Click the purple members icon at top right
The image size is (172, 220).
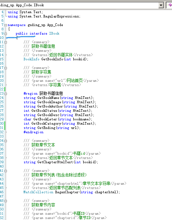click(x=170, y=5)
